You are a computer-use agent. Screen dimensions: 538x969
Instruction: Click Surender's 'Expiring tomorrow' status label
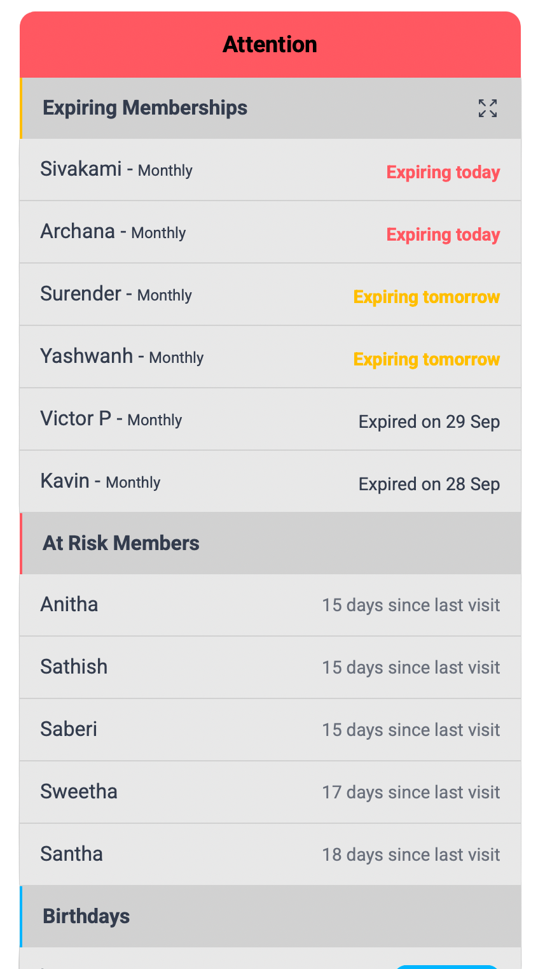pyautogui.click(x=427, y=297)
